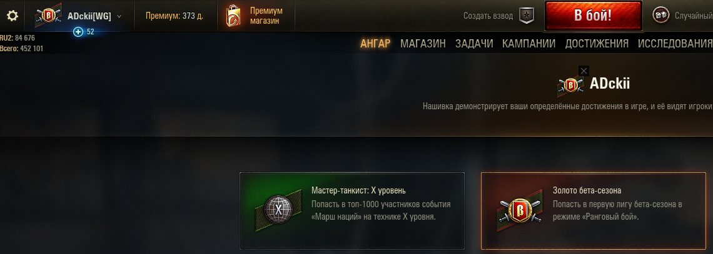This screenshot has width=713, height=254.
Task: Go to the ЗАДАЧИ tab
Action: coord(474,44)
